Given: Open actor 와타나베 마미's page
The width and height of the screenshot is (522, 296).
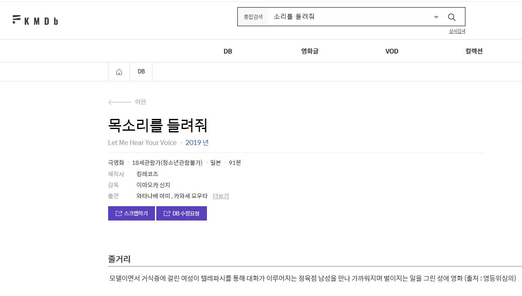Looking at the screenshot, I should coord(153,196).
